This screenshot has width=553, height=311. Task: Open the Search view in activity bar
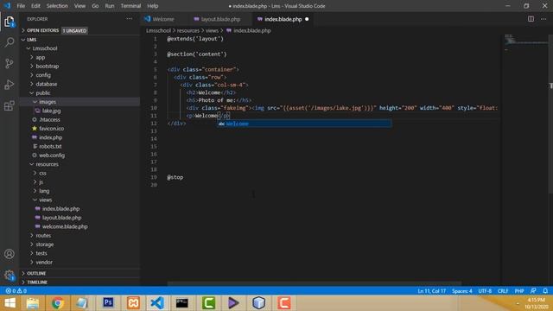[10, 42]
